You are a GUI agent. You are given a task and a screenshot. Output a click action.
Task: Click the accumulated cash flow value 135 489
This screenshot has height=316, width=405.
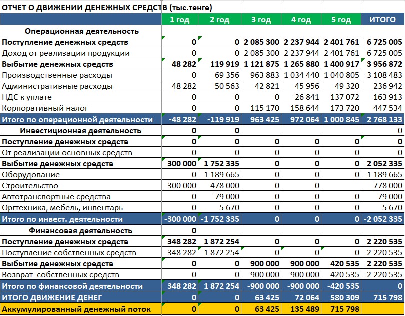pyautogui.click(x=301, y=309)
